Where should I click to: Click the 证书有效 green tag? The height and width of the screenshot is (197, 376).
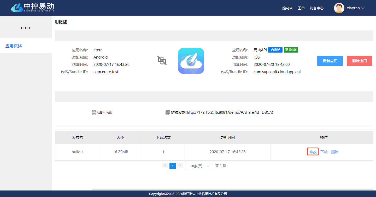coord(291,50)
